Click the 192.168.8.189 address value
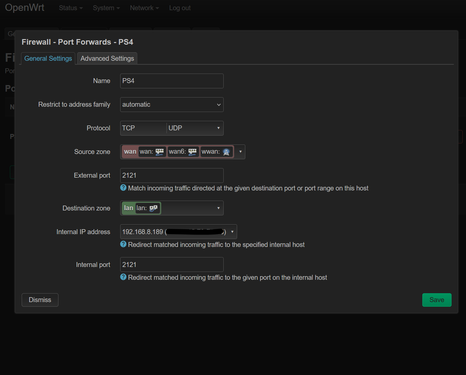 (x=143, y=232)
